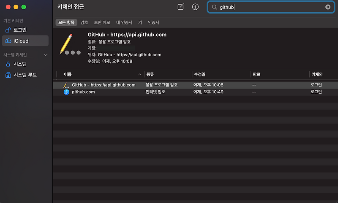This screenshot has height=203, width=338.
Task: Click the new keychain item compose icon
Action: (x=181, y=7)
